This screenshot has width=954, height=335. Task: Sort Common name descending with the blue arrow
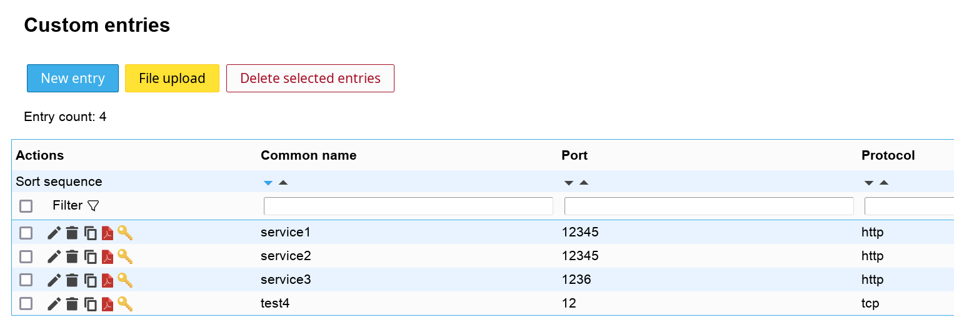click(268, 183)
